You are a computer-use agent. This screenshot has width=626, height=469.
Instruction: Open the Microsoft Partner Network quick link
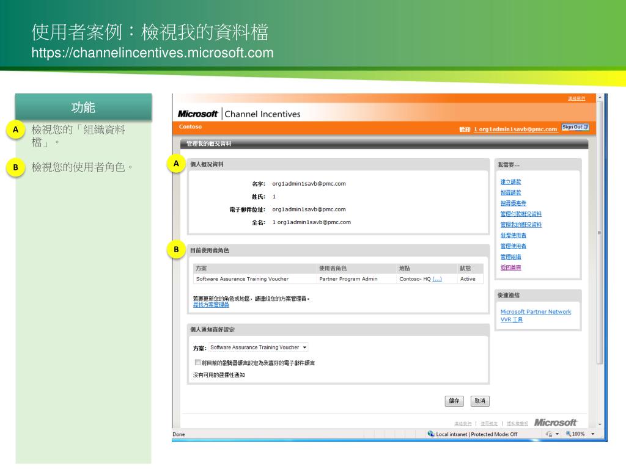click(x=536, y=312)
